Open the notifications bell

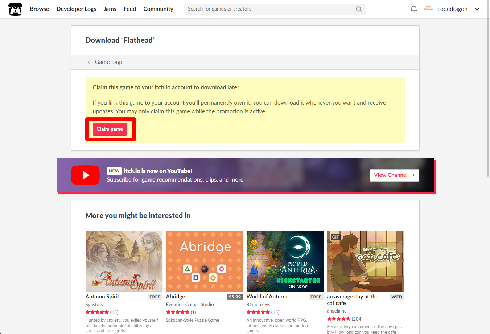coord(413,9)
